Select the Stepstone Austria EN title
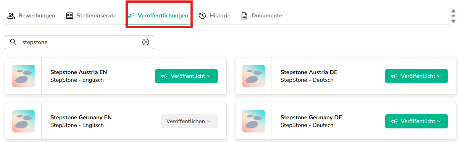Screen dimensions: 460x142 coord(79,72)
